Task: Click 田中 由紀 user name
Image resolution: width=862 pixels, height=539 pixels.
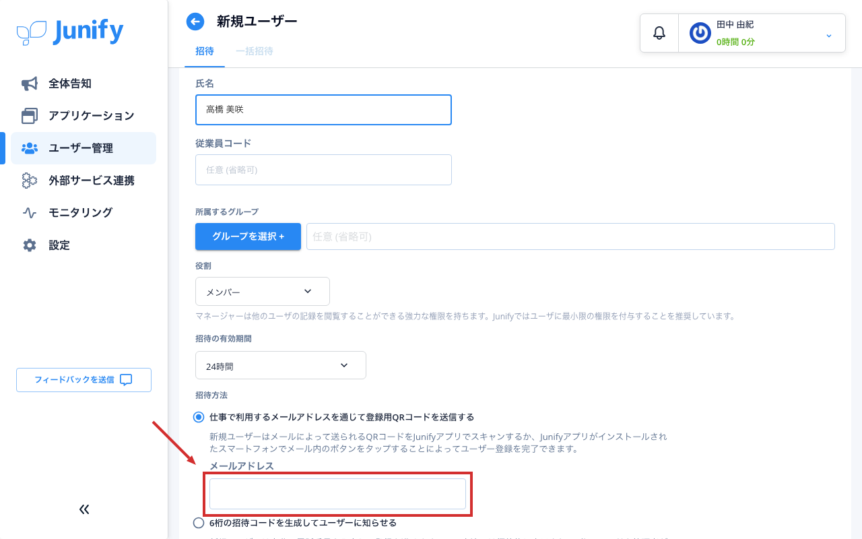Action: (735, 24)
